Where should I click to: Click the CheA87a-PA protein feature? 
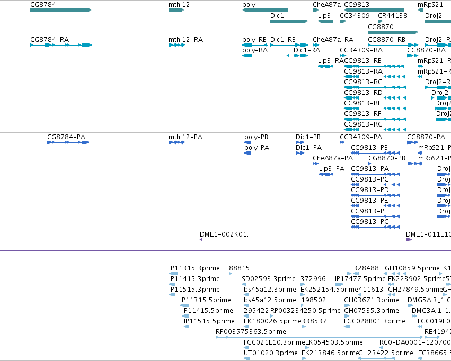click(315, 164)
